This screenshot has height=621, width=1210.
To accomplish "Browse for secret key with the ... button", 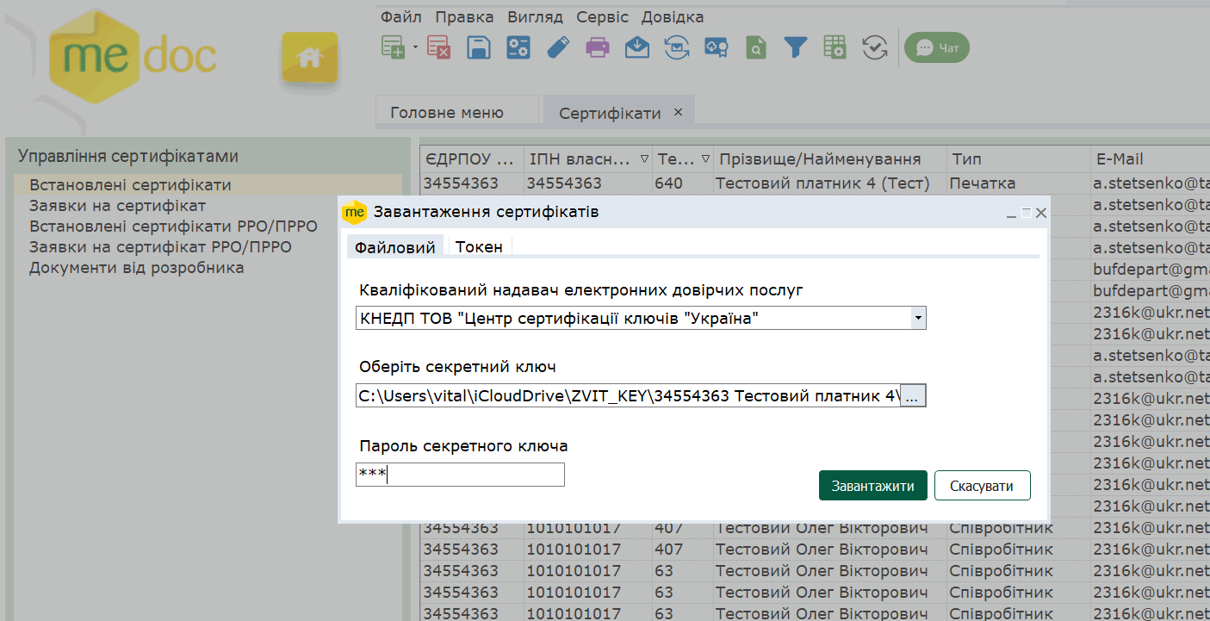I will click(913, 396).
